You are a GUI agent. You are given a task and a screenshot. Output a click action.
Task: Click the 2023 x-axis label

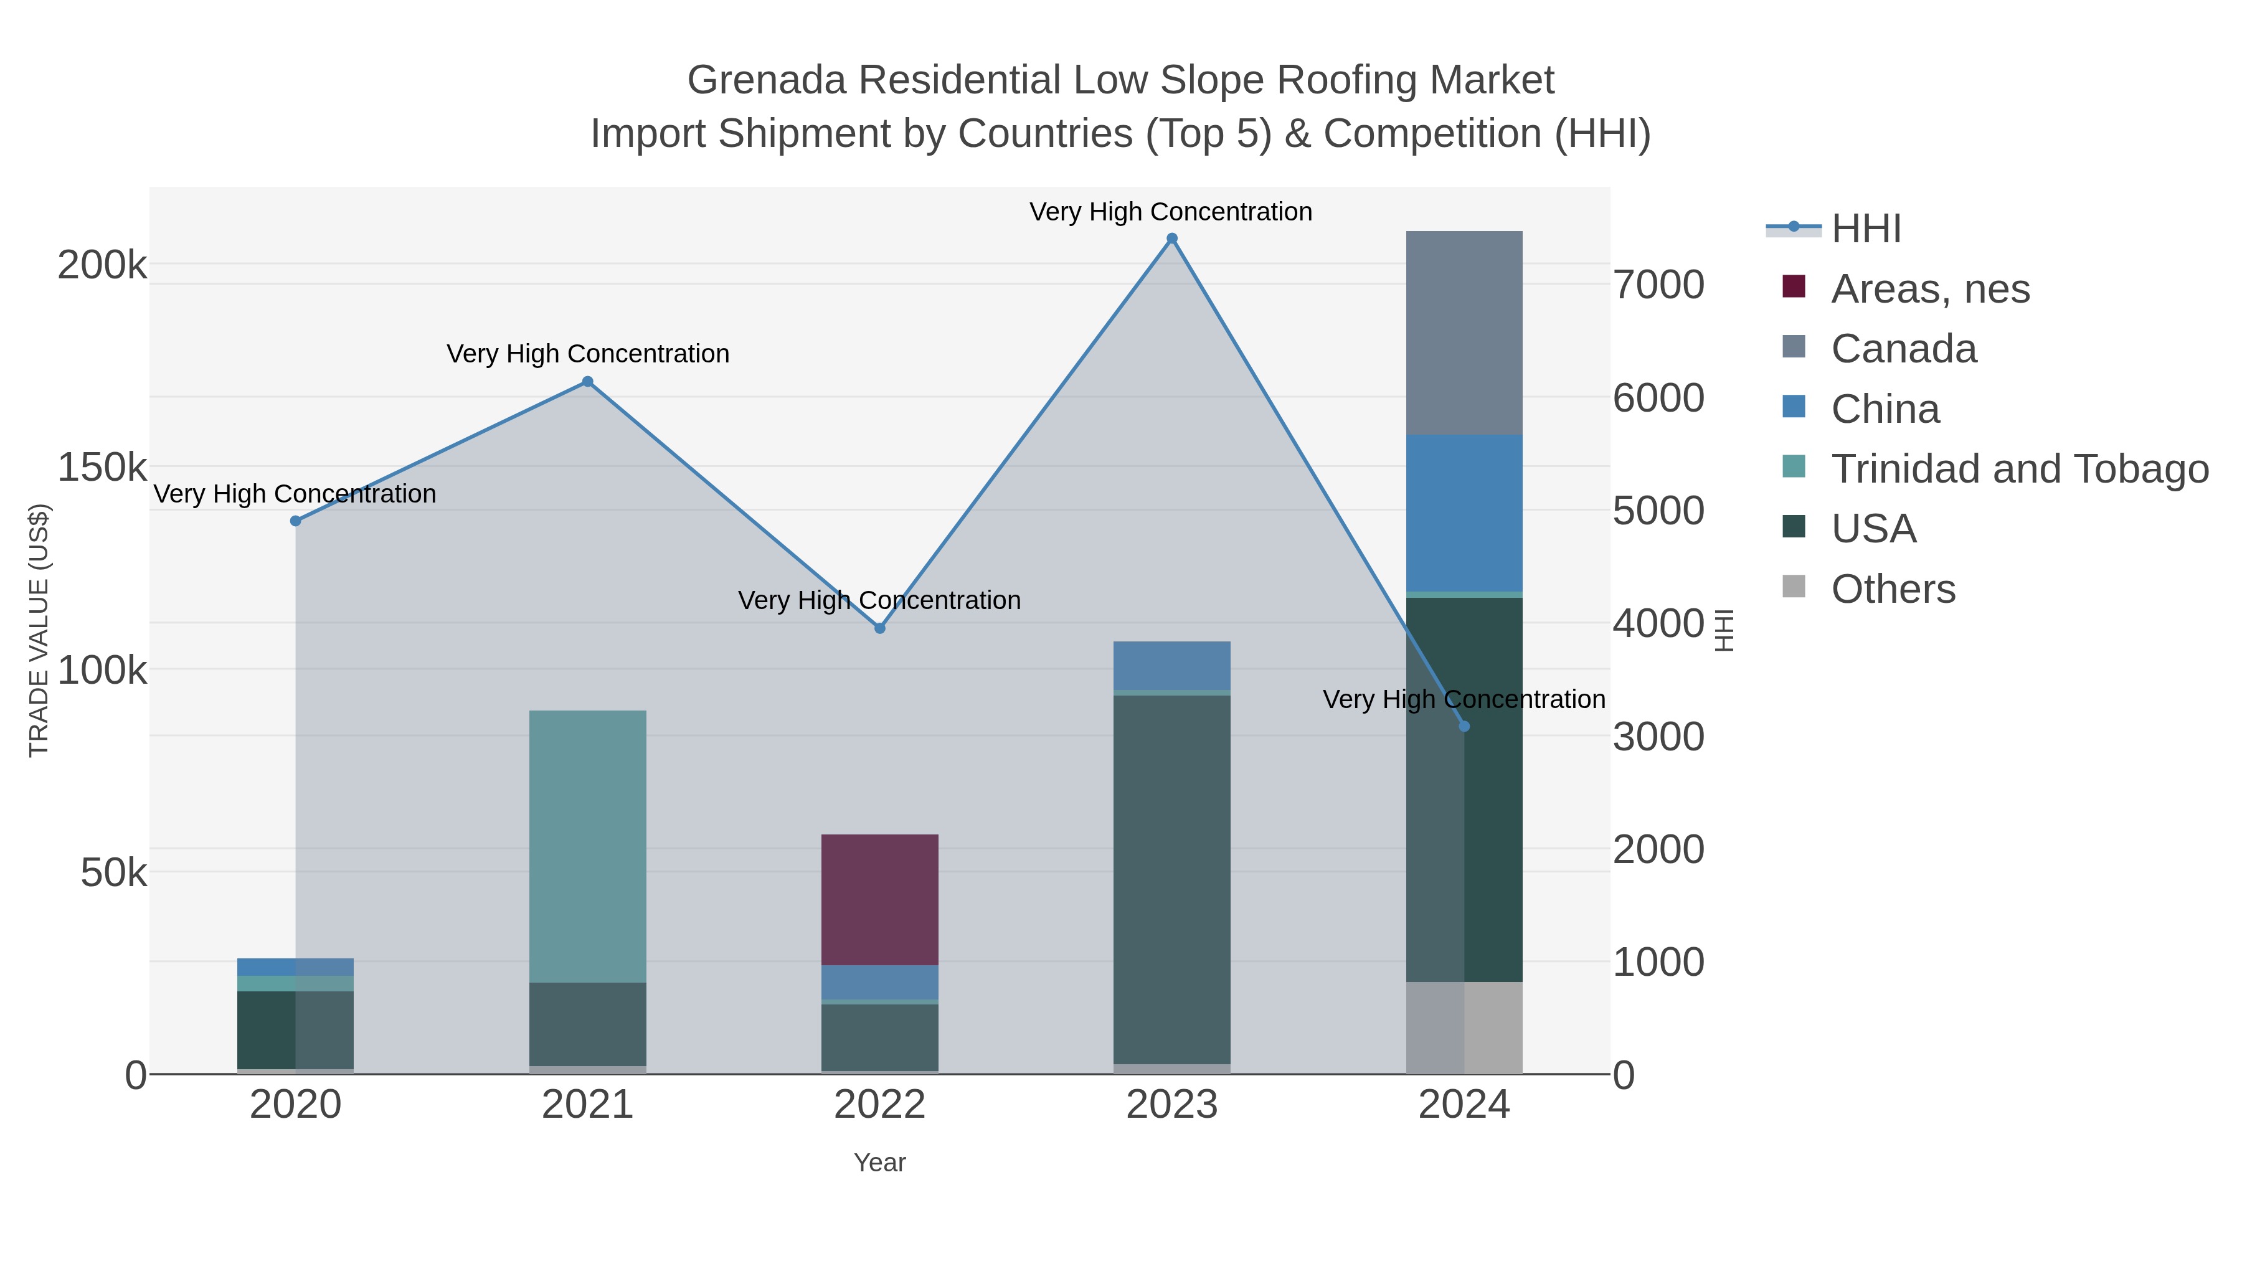click(x=1172, y=1105)
